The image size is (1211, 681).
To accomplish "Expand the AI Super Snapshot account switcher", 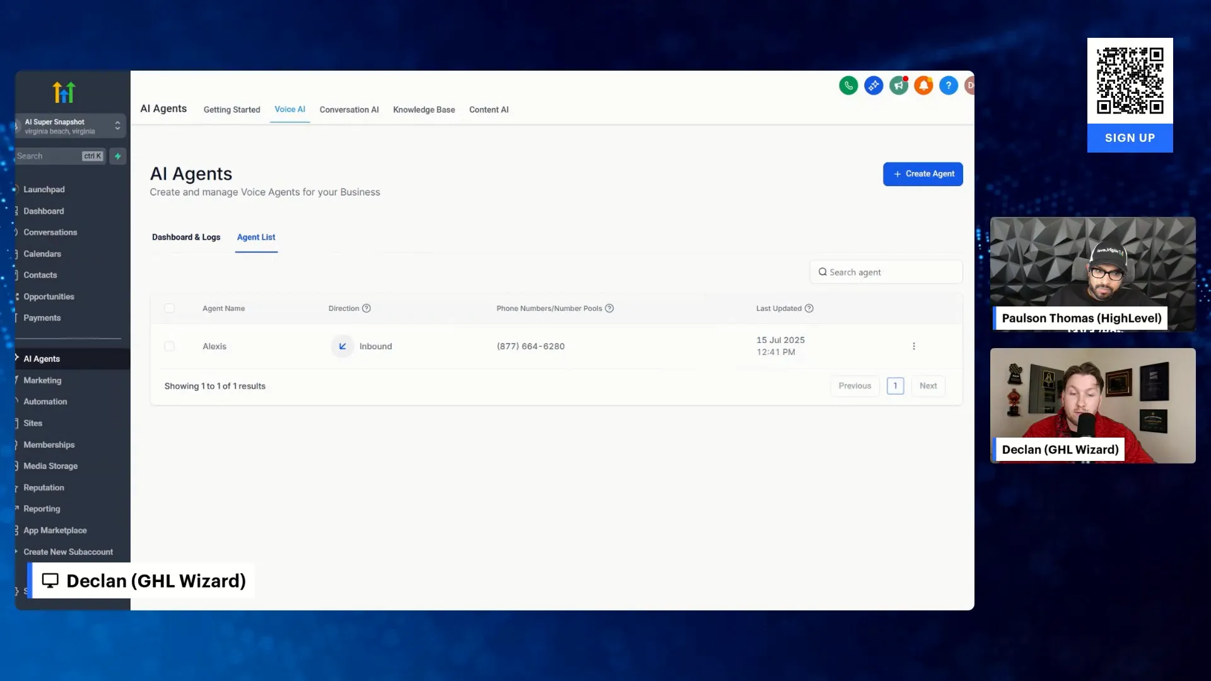I will click(69, 126).
